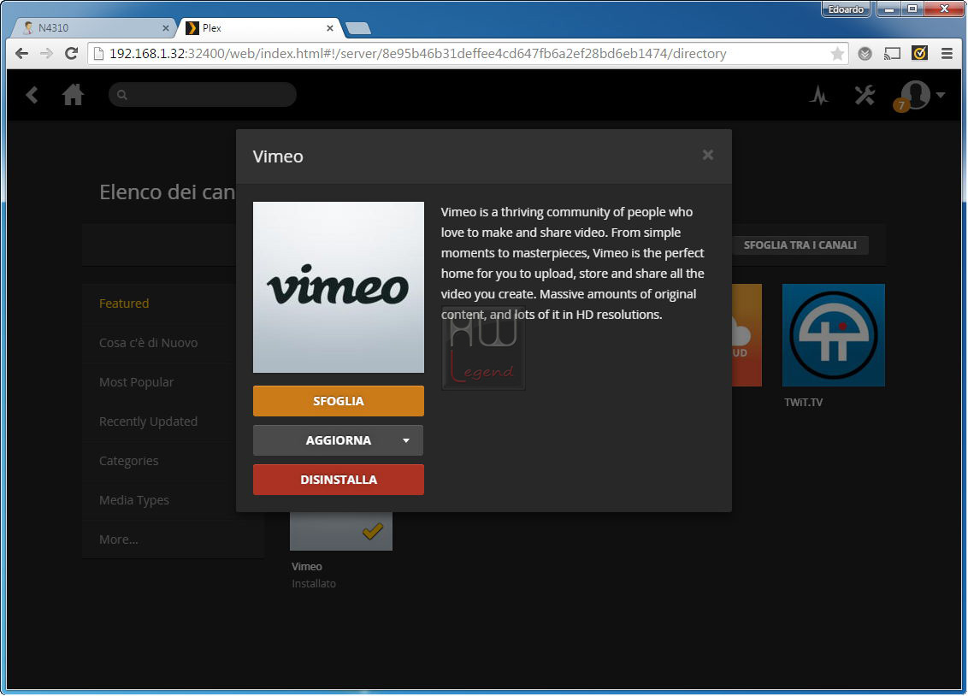The image size is (968, 696).
Task: Open the TWiT.TV channel thumbnail
Action: 834,335
